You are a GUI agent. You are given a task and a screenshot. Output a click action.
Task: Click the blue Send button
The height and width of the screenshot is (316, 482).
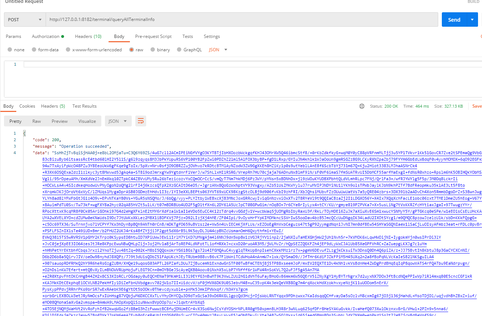[x=454, y=20]
